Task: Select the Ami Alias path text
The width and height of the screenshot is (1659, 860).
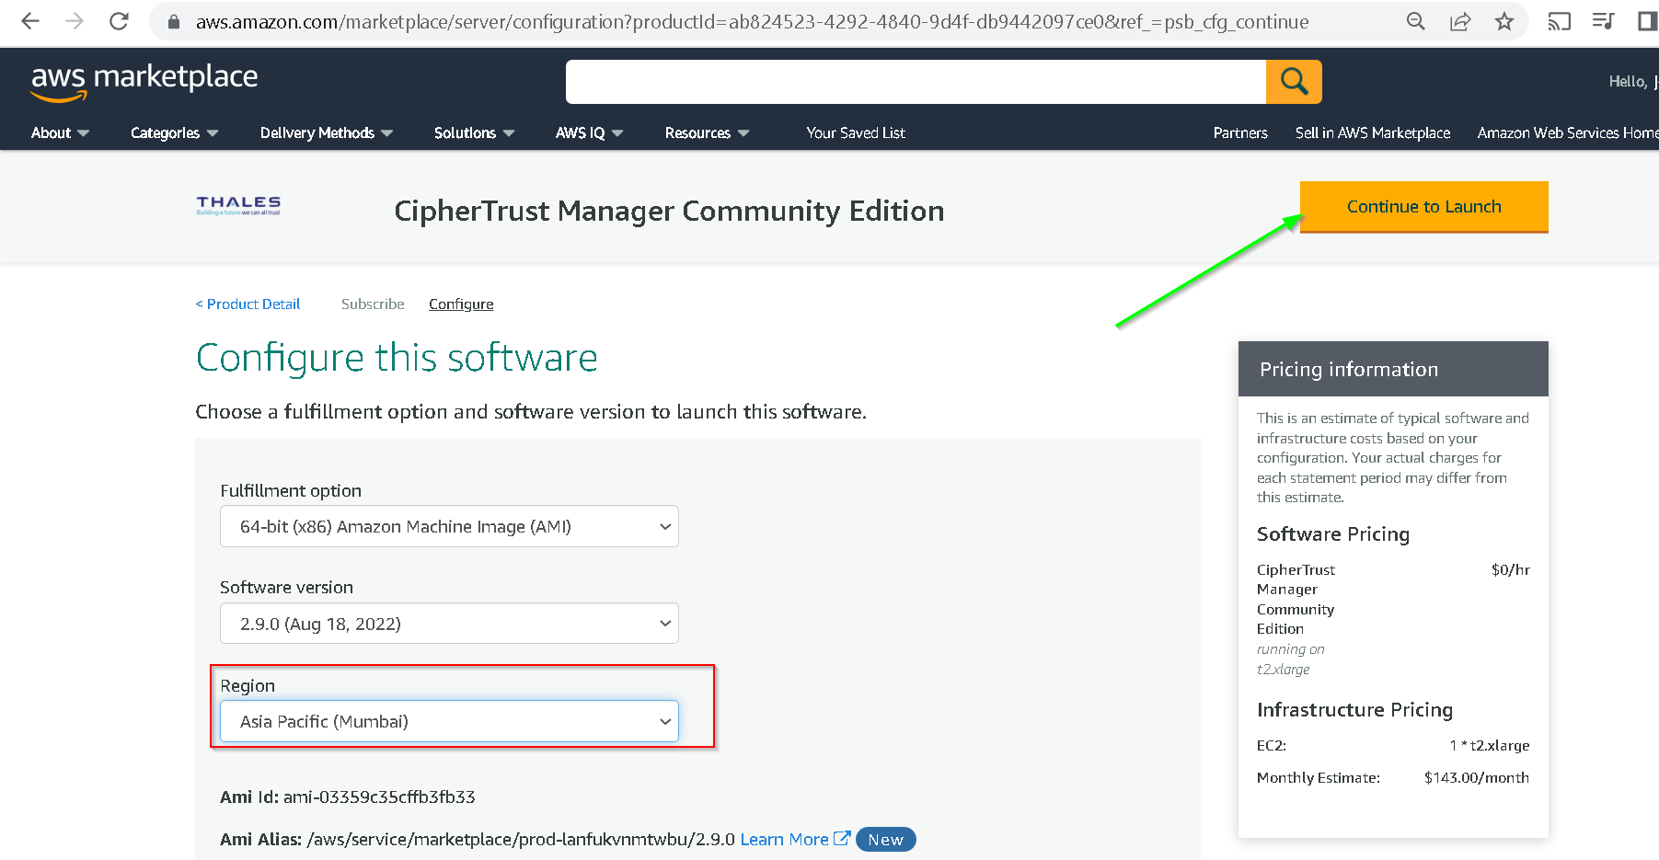Action: coord(521,839)
